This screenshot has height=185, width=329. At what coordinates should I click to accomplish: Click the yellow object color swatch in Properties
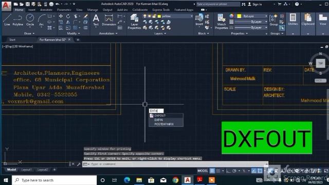pyautogui.click(x=239, y=16)
